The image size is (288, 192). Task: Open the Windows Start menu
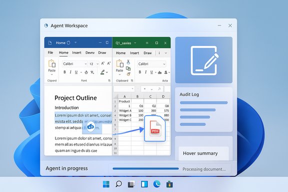pyautogui.click(x=106, y=184)
